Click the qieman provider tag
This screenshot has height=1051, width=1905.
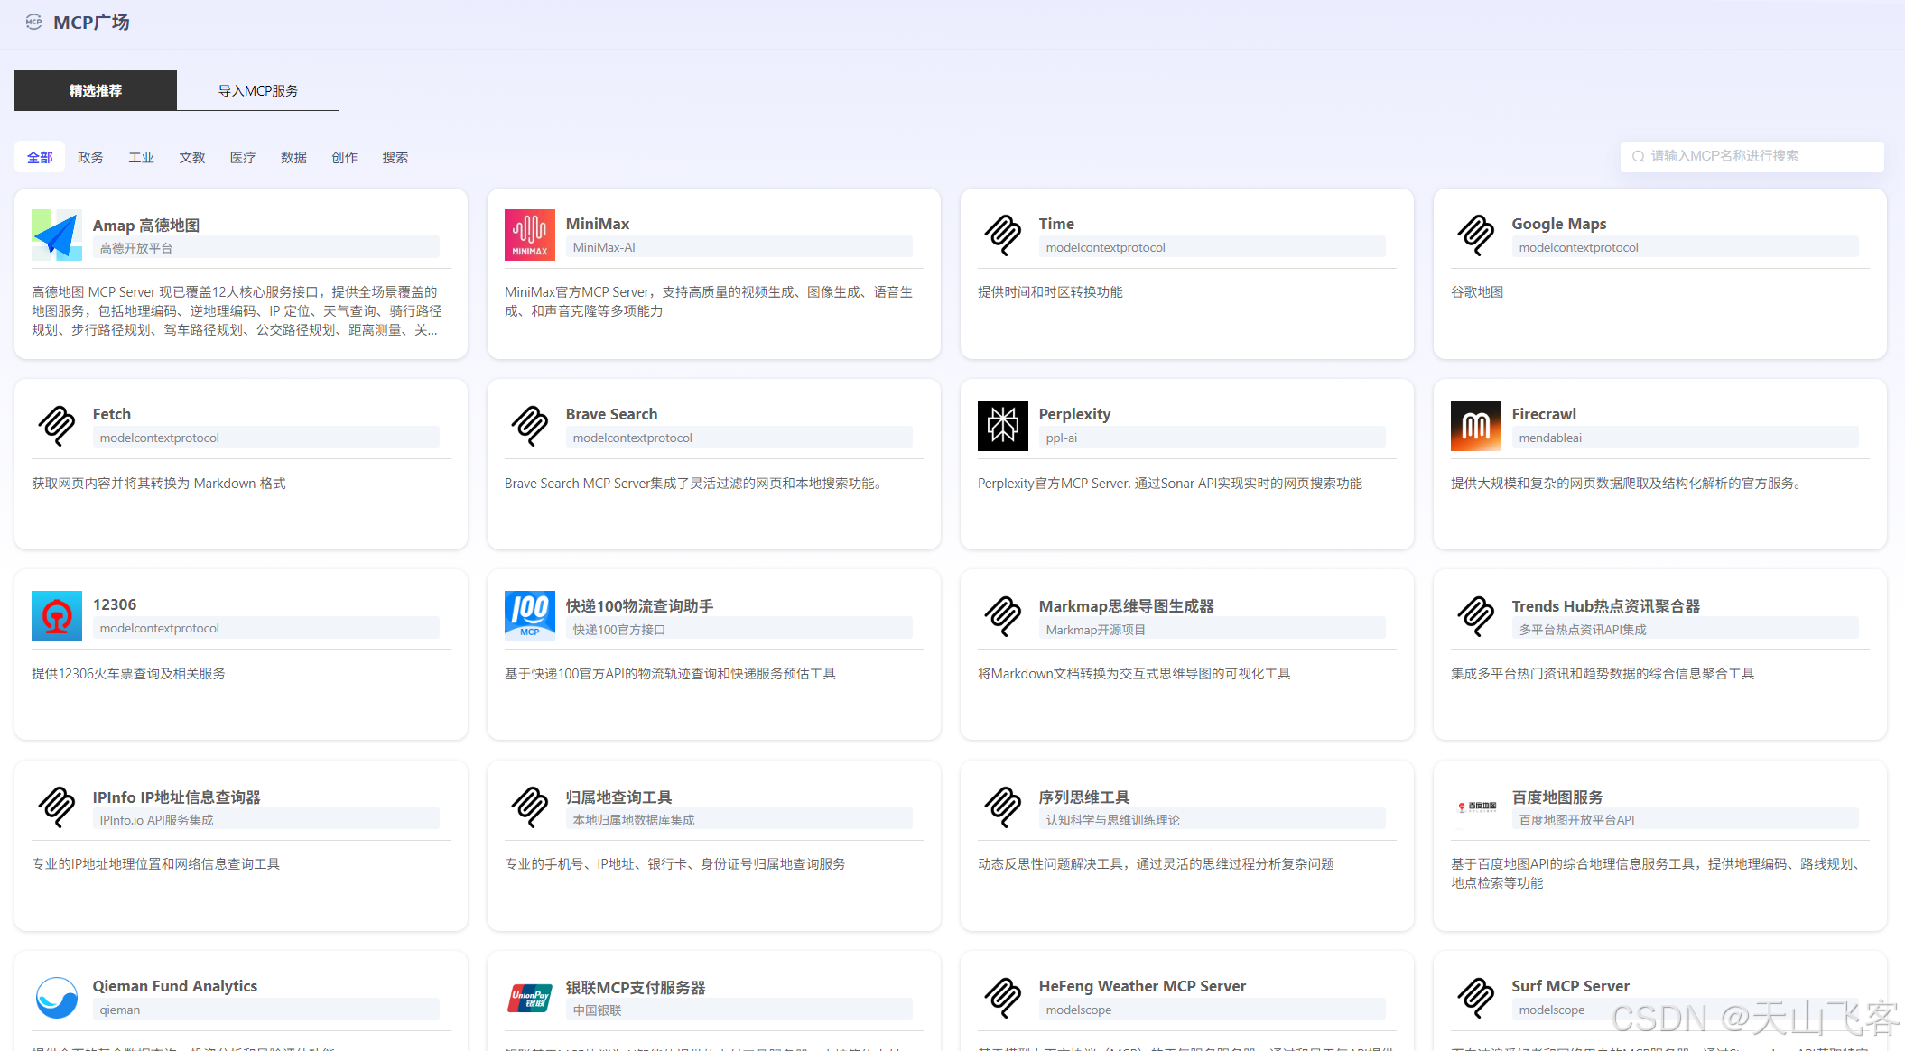tap(266, 1010)
